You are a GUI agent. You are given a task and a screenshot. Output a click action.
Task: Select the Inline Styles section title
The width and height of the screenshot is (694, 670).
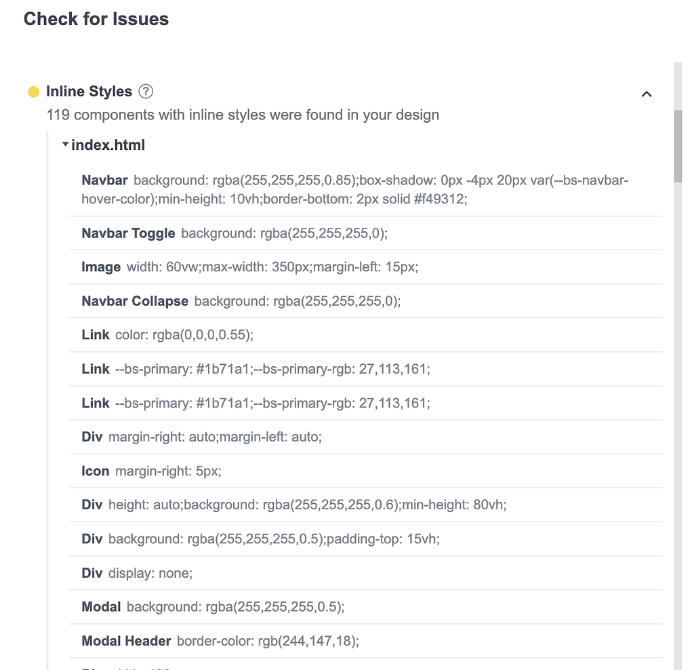point(88,91)
